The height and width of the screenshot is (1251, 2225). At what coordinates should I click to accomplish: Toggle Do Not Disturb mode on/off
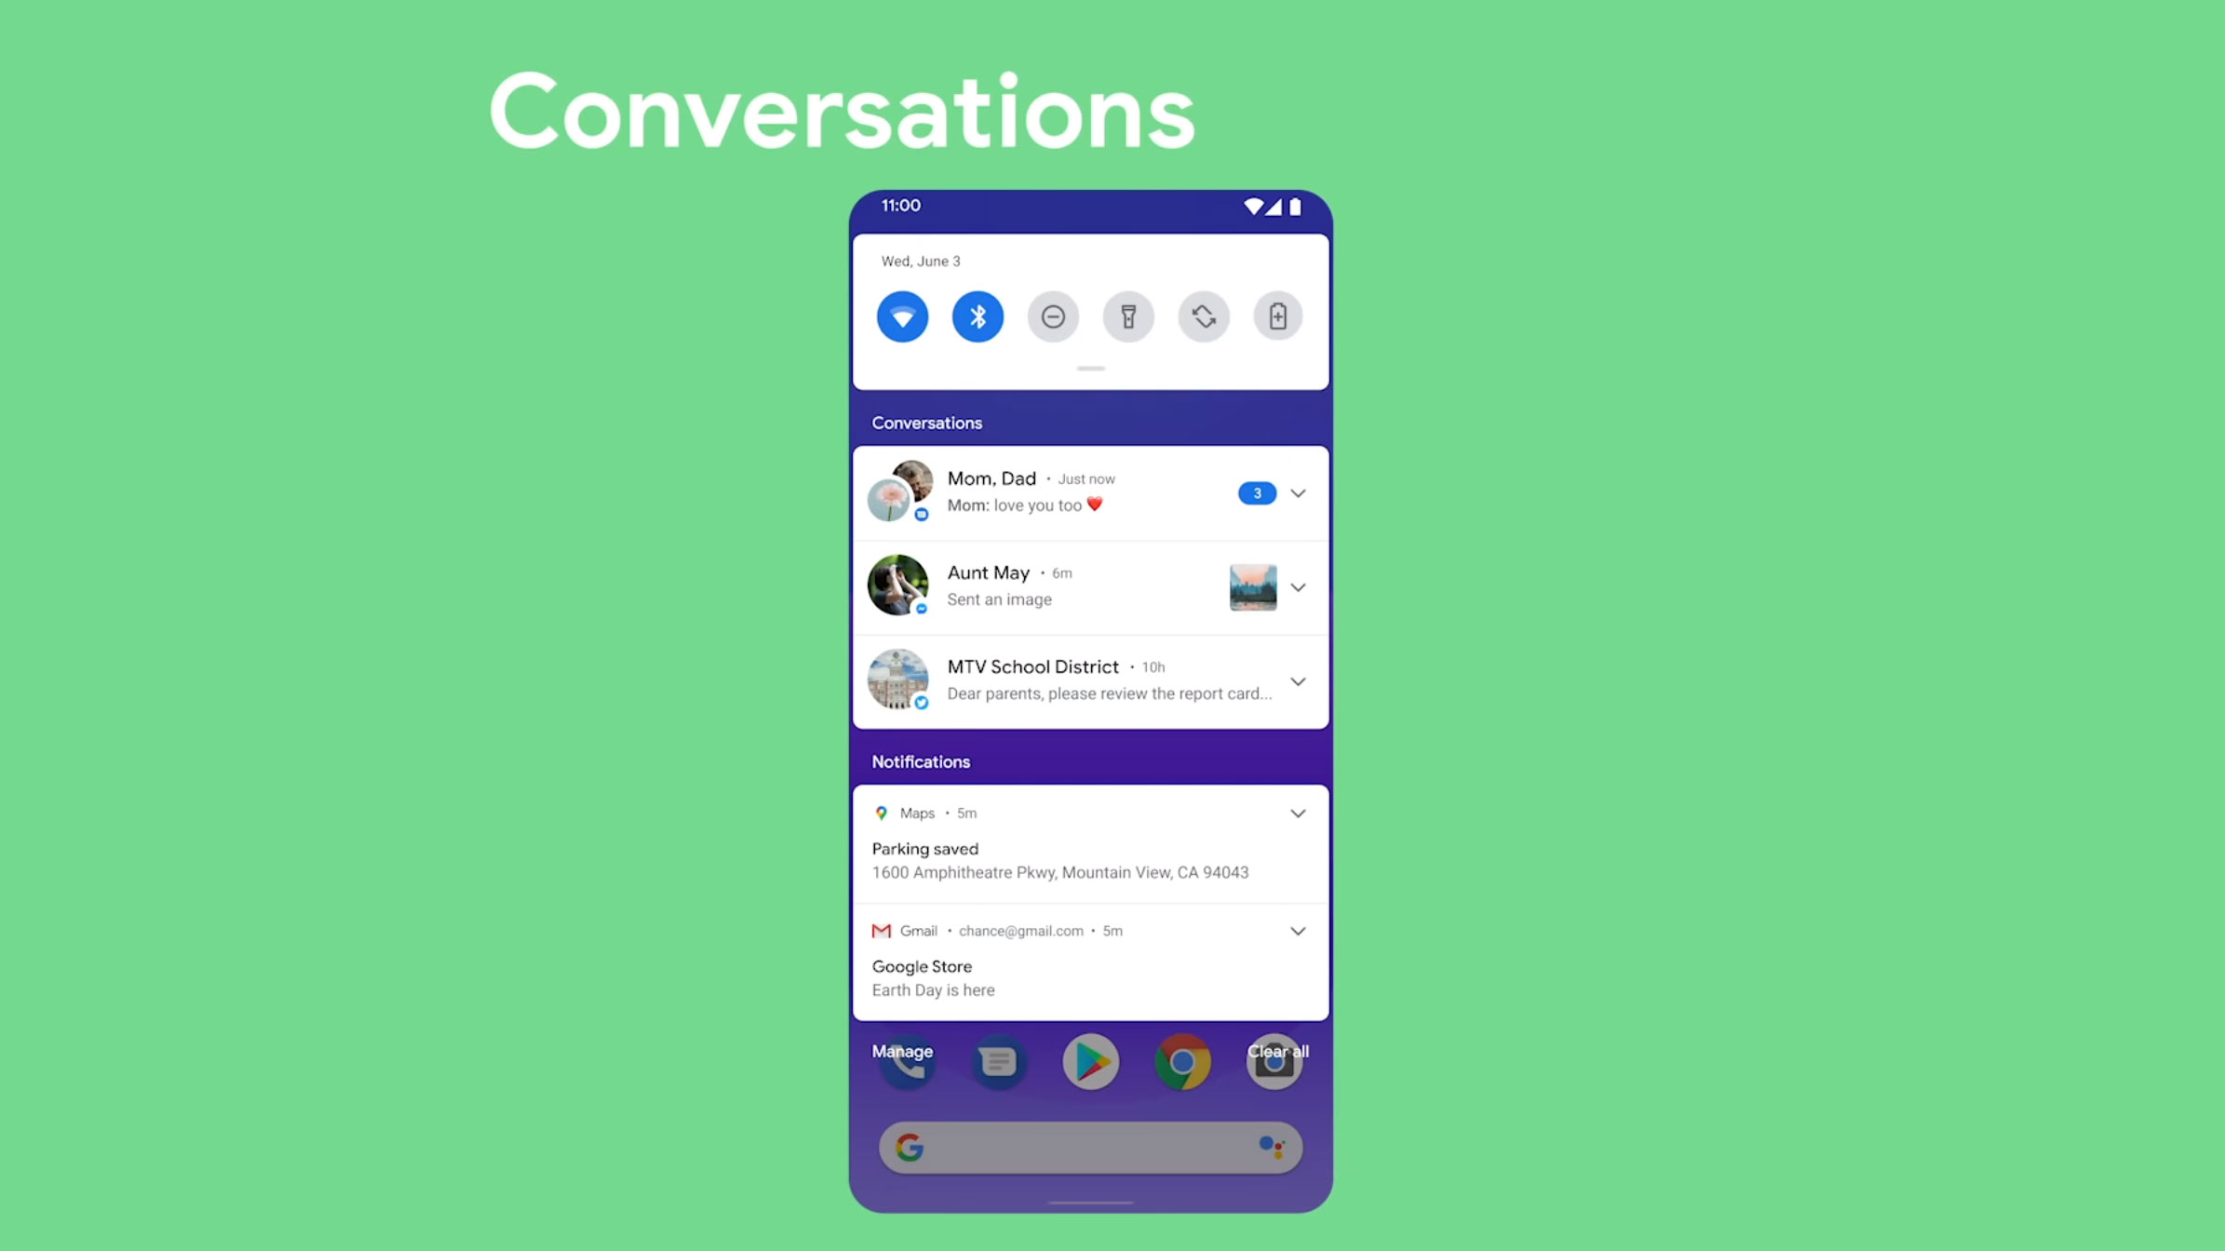point(1053,316)
